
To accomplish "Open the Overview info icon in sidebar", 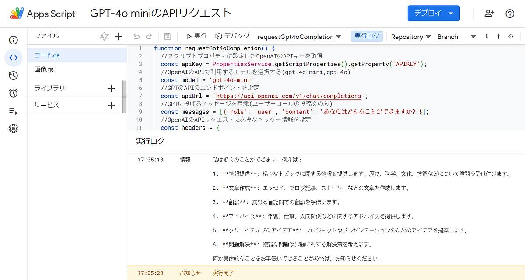I will (14, 41).
